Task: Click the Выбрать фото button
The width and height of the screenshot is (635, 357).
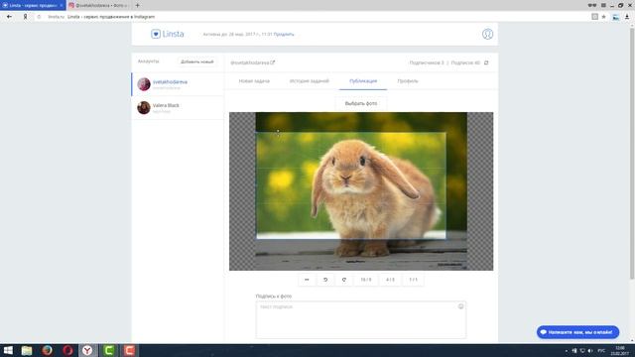Action: pos(361,103)
